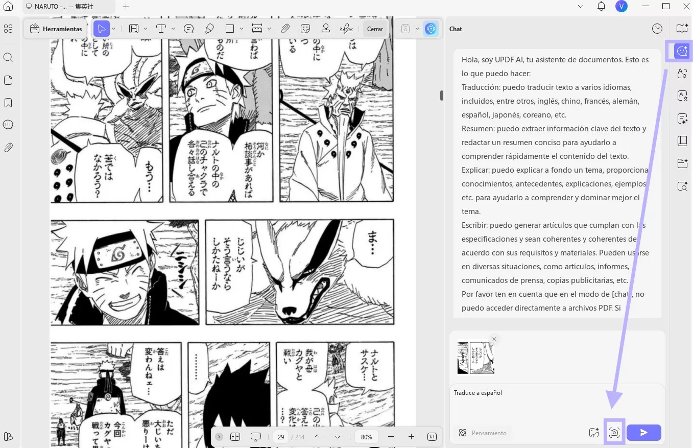693x448 pixels.
Task: Toggle the reading layout view icon
Action: (235, 437)
